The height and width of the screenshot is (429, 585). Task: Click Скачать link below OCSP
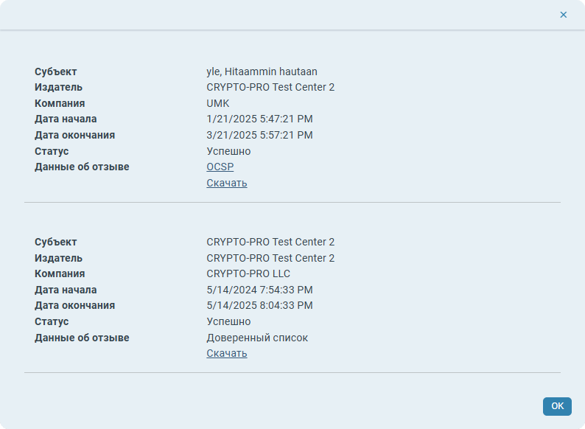[226, 183]
